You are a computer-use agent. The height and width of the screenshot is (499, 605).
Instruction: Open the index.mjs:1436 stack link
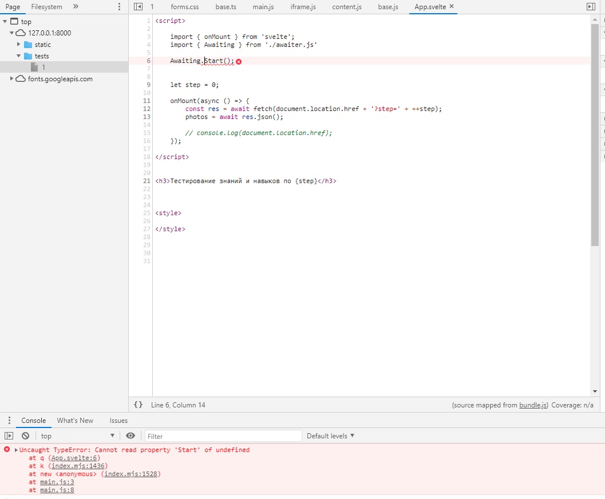[78, 466]
